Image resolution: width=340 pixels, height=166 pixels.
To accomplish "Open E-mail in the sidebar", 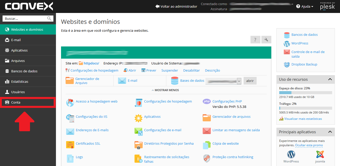I will click(x=28, y=40).
